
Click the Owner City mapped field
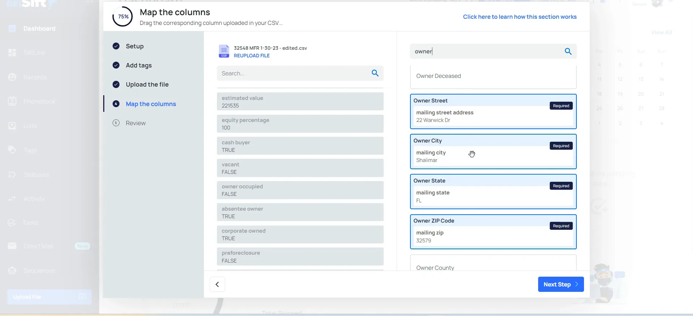coord(493,152)
